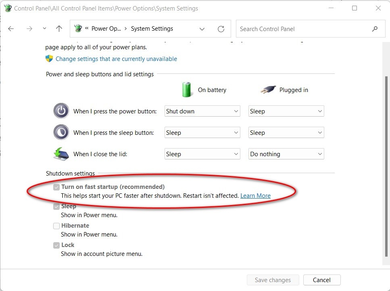Click the plug icon above Plugged in column
Viewport: 390px width, 291px height.
pos(268,90)
